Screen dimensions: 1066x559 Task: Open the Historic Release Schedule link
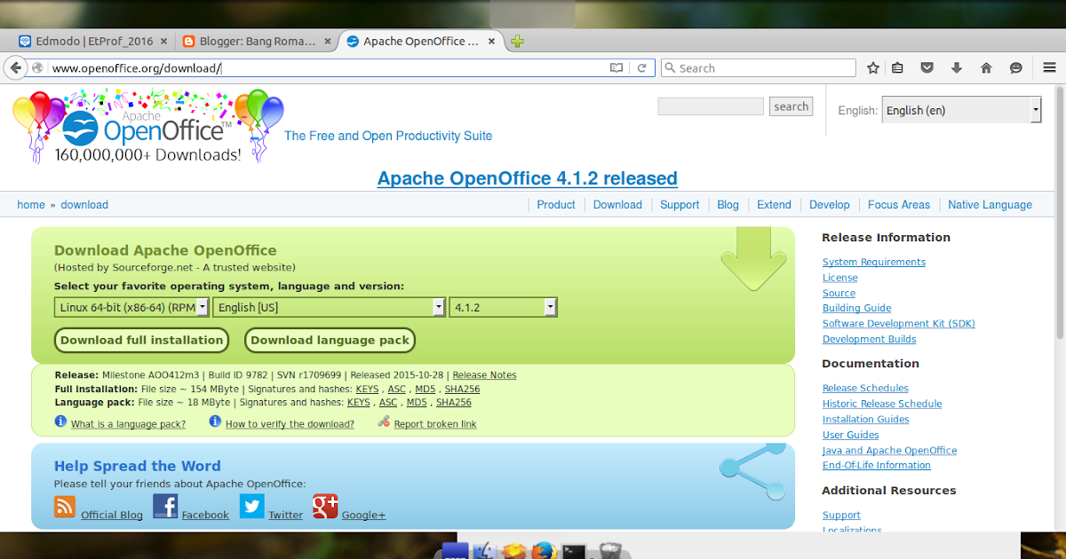(x=882, y=404)
